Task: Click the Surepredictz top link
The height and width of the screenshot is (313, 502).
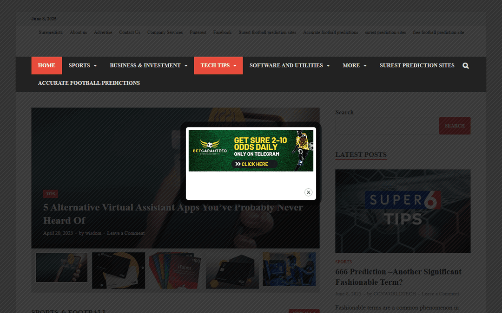Action: pyautogui.click(x=51, y=32)
